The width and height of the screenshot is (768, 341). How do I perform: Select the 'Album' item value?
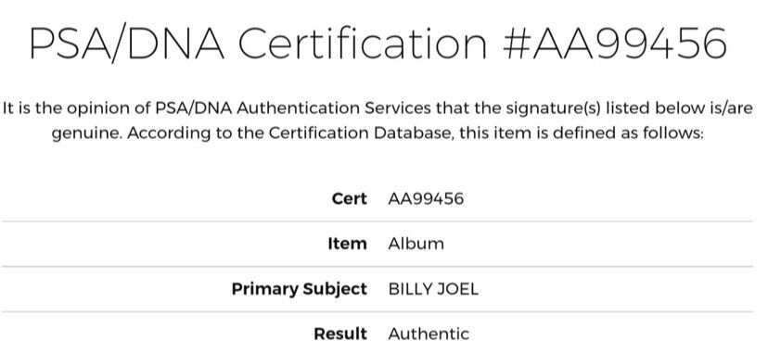(416, 244)
